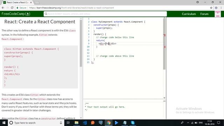
Task: Open the blue arrow taskbar app
Action: click(117, 123)
